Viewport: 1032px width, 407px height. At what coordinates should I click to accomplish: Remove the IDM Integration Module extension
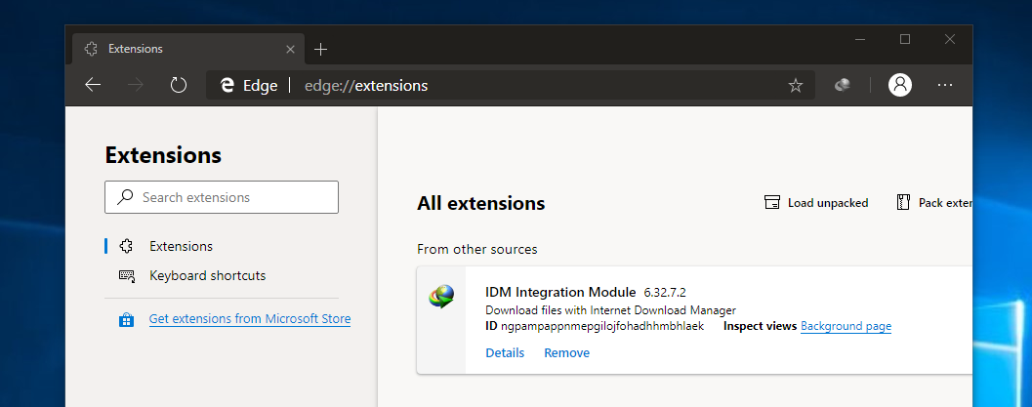[566, 352]
